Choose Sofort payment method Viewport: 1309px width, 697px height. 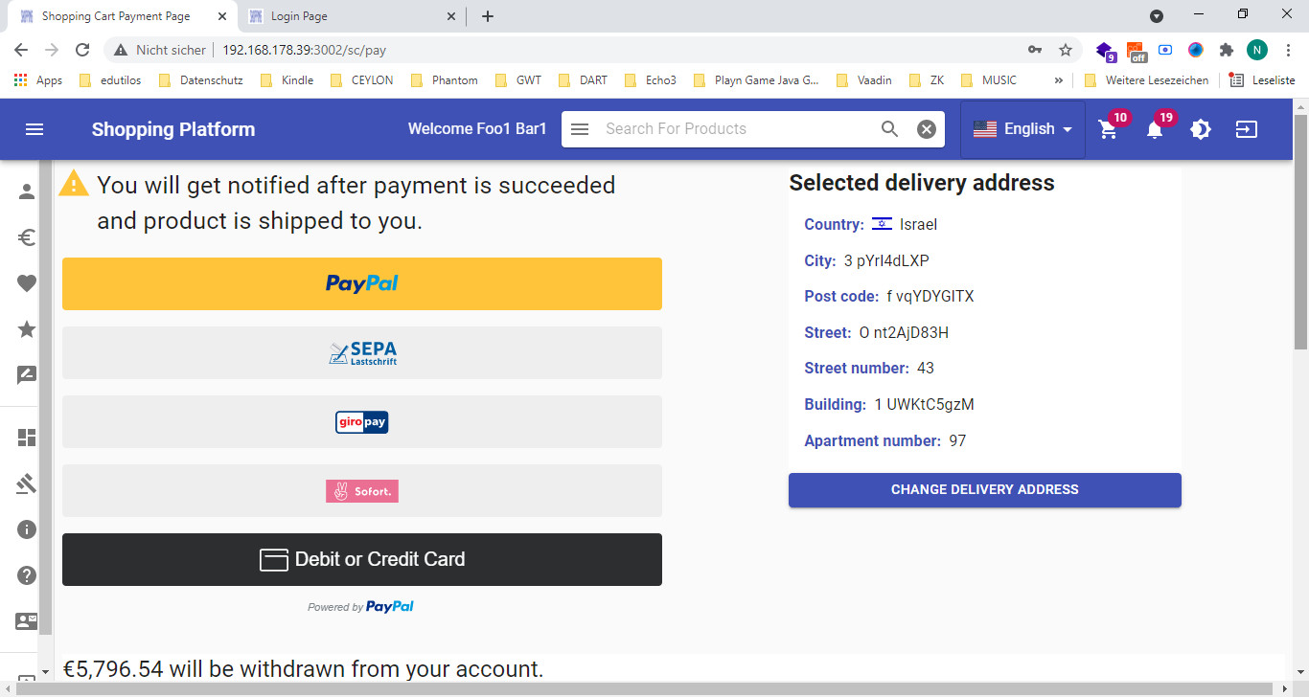[362, 490]
